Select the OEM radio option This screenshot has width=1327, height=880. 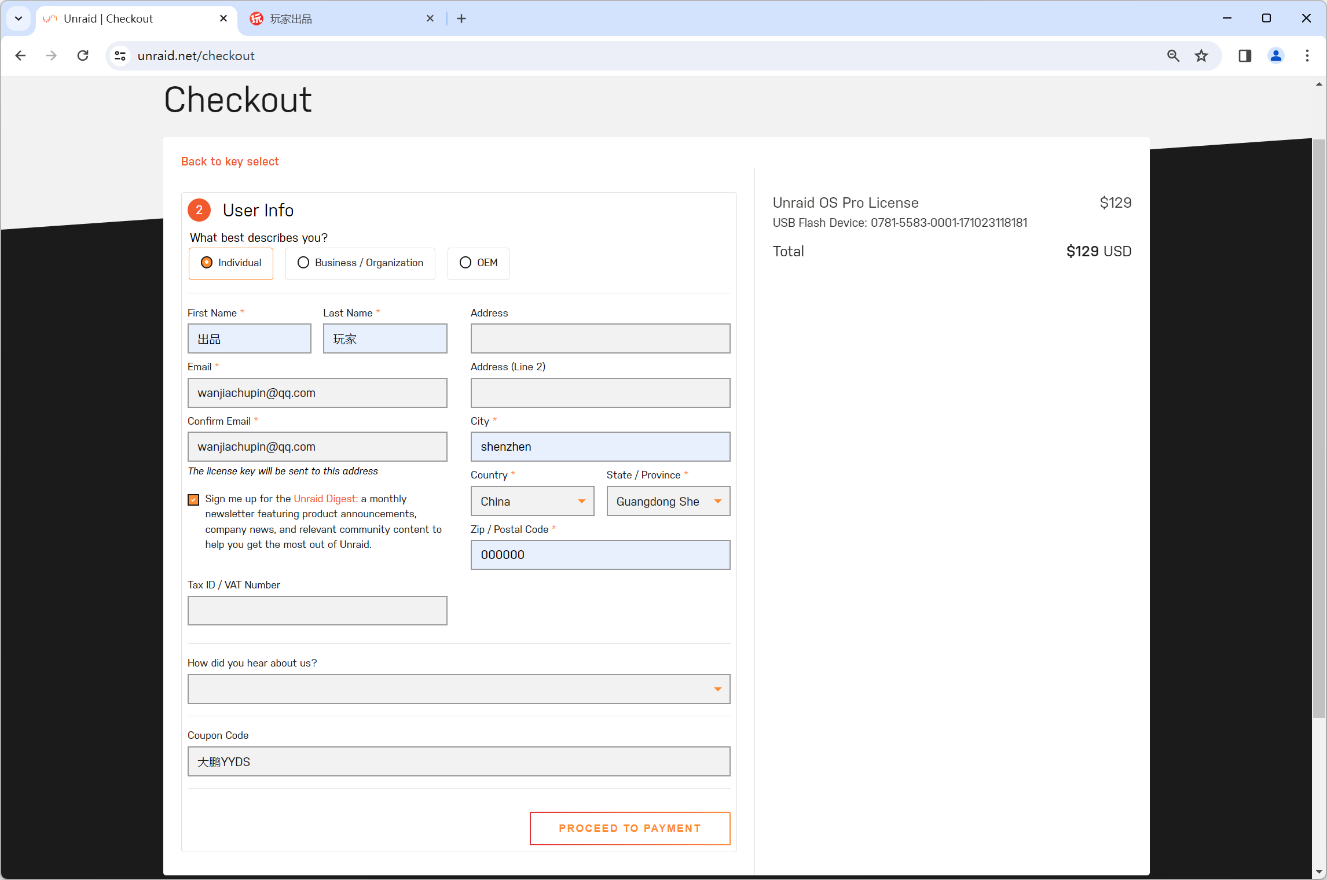click(478, 263)
